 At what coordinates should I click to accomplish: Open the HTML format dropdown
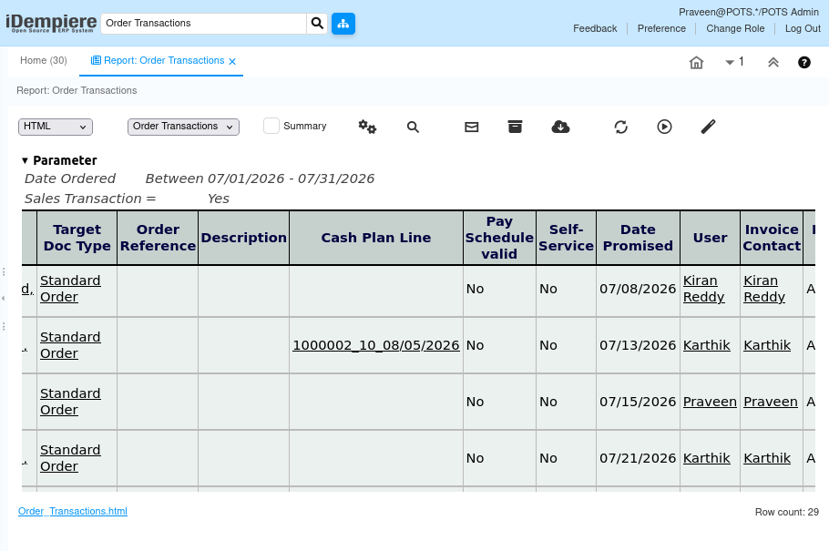[56, 127]
